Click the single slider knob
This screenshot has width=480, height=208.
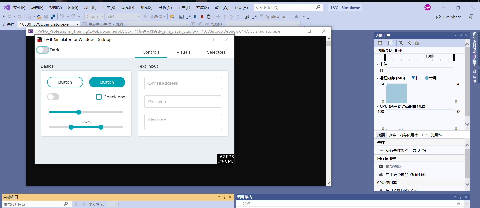click(x=79, y=112)
